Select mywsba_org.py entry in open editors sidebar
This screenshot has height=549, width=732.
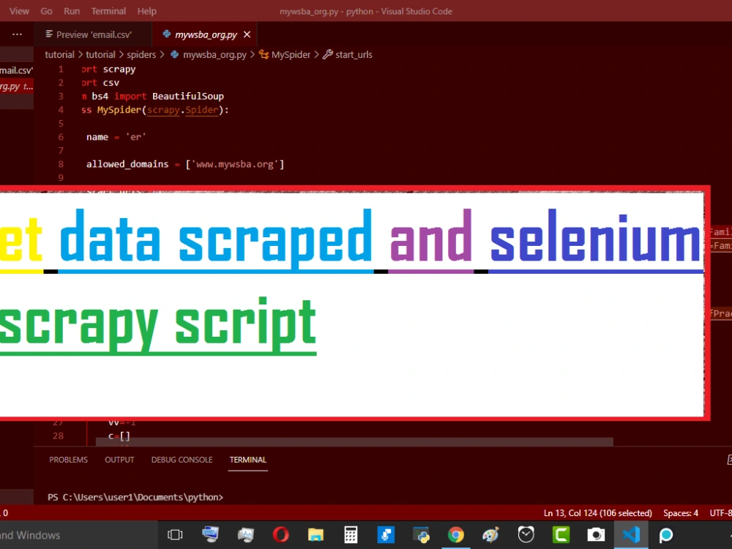click(16, 86)
